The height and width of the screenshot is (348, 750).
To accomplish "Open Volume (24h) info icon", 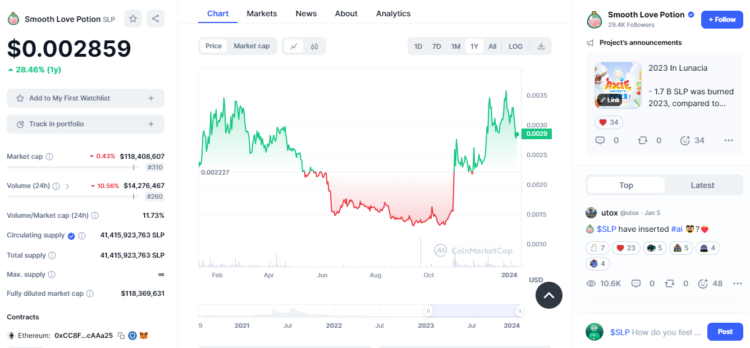I will point(56,186).
